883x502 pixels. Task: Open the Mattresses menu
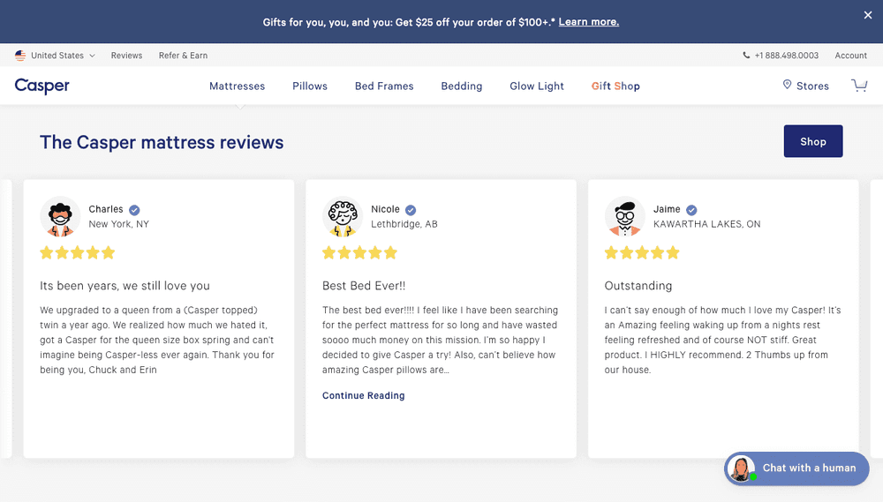pyautogui.click(x=237, y=86)
